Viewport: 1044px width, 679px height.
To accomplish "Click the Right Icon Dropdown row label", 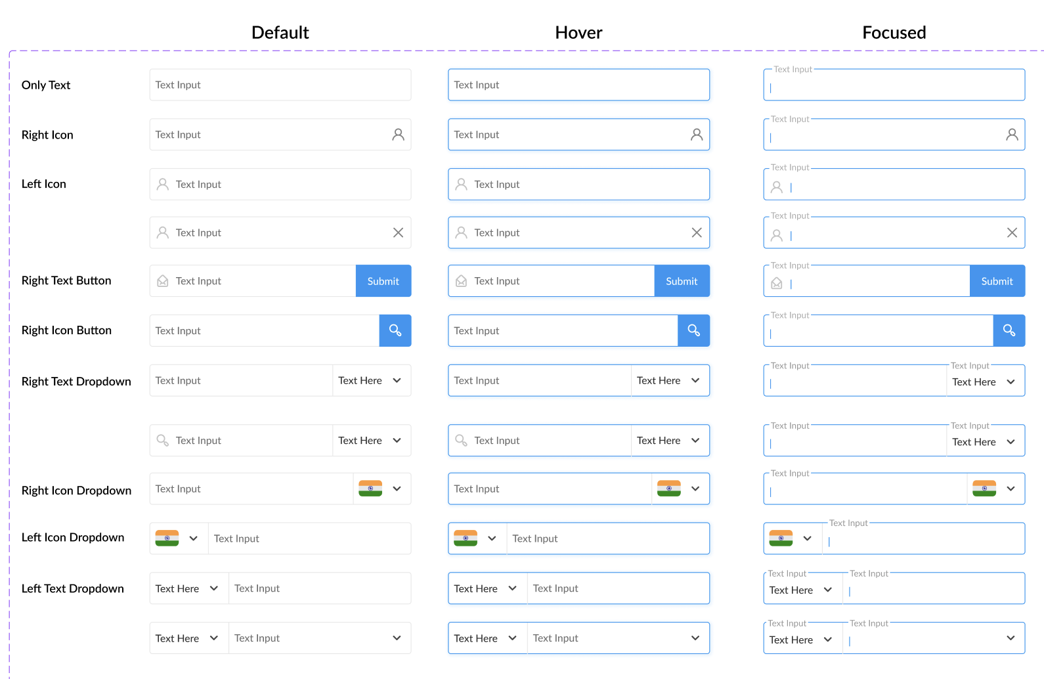I will (x=76, y=491).
